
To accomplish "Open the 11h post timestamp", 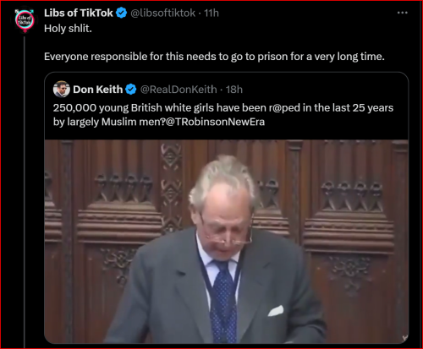I will (211, 13).
